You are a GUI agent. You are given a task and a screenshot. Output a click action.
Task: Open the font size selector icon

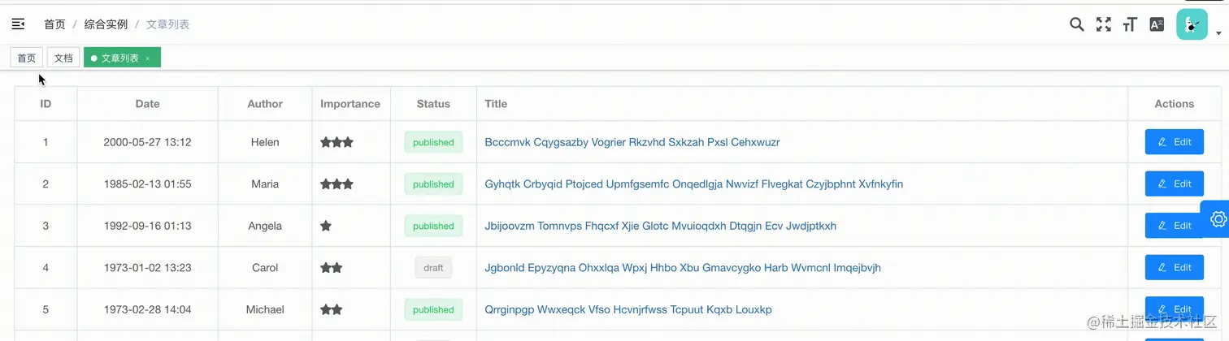tap(1129, 24)
